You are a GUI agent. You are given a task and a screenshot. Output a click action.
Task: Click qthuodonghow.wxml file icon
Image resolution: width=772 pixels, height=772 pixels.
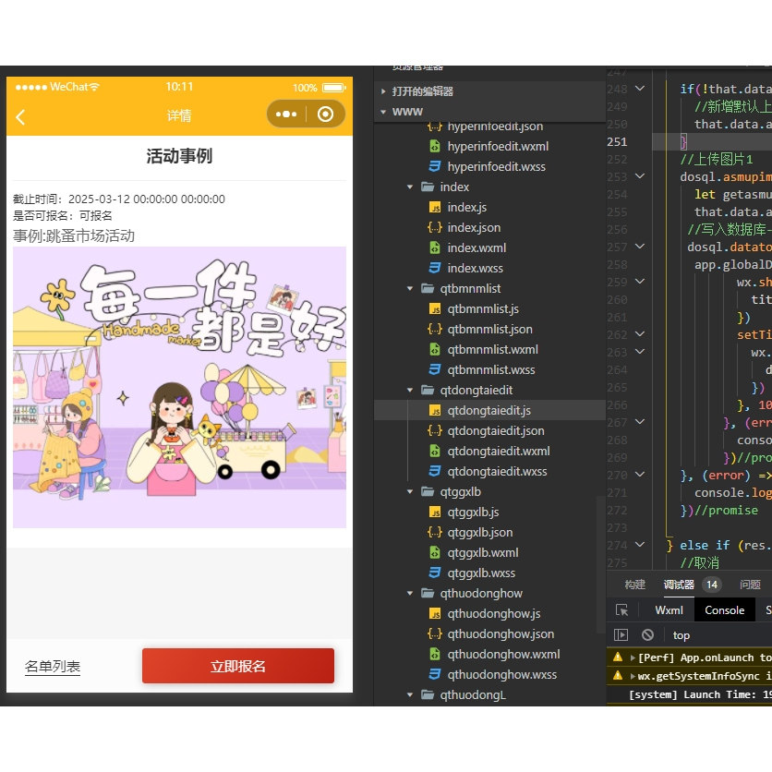point(435,654)
